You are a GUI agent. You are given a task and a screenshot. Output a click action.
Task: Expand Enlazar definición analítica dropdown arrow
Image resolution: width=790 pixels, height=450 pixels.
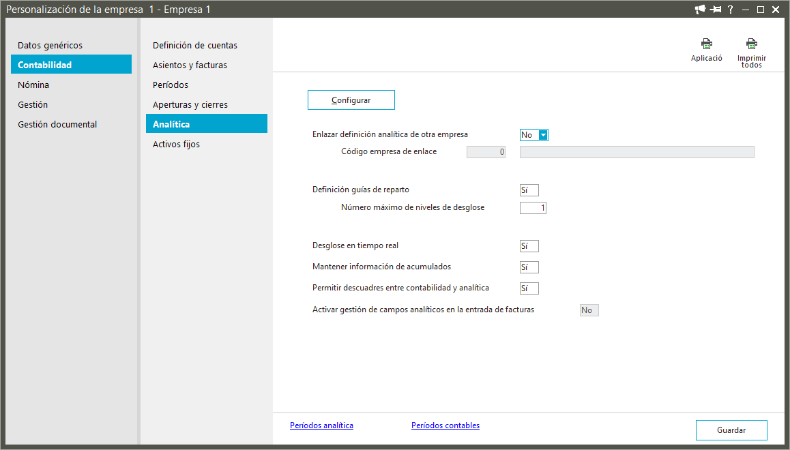pyautogui.click(x=543, y=135)
